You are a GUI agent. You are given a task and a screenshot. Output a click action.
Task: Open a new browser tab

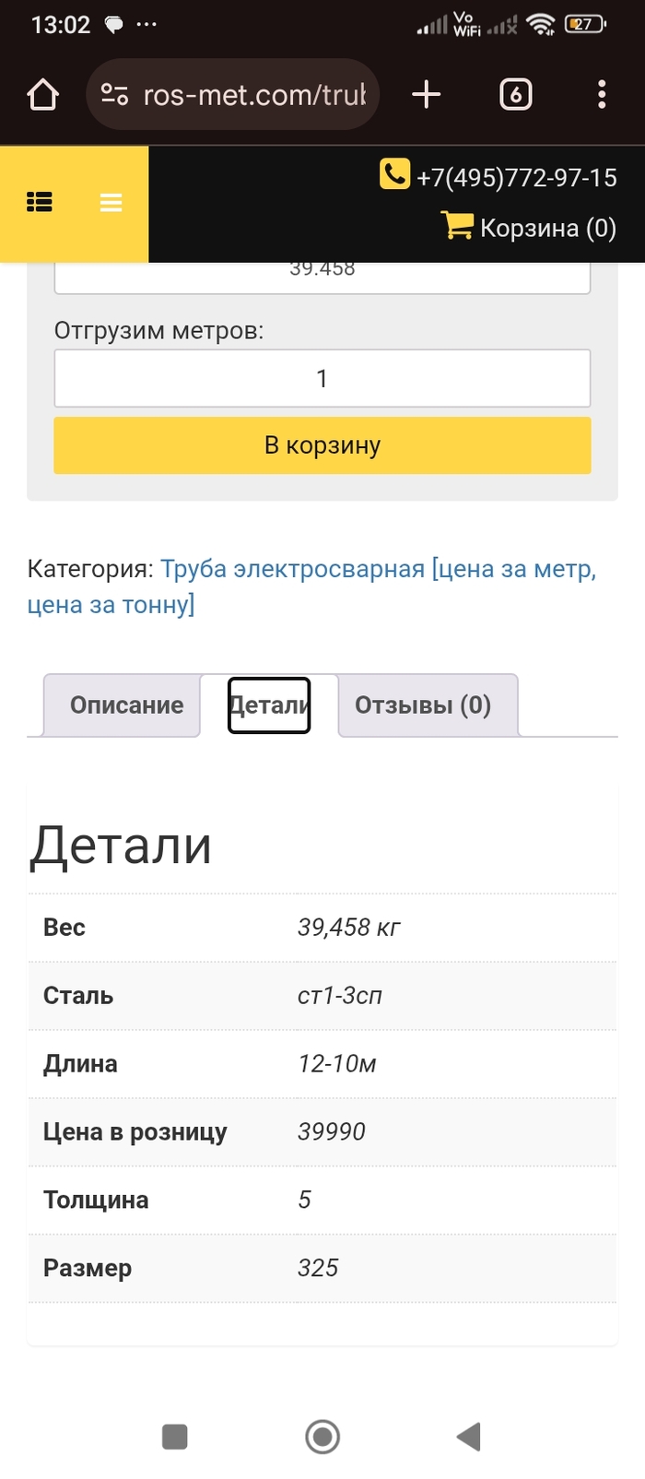[x=426, y=94]
